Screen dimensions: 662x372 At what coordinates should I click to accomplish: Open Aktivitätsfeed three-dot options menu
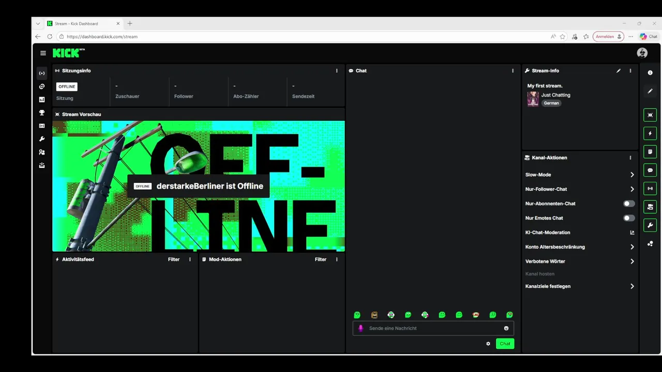click(190, 259)
